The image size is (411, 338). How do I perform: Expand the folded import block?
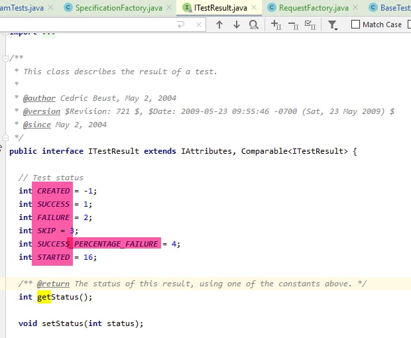click(x=49, y=34)
